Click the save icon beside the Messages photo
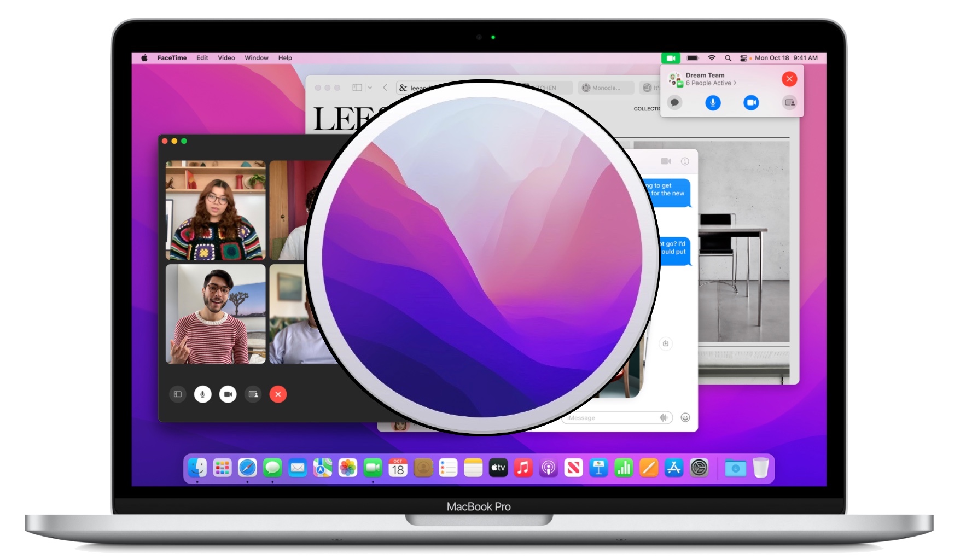966x559 pixels. pos(666,343)
